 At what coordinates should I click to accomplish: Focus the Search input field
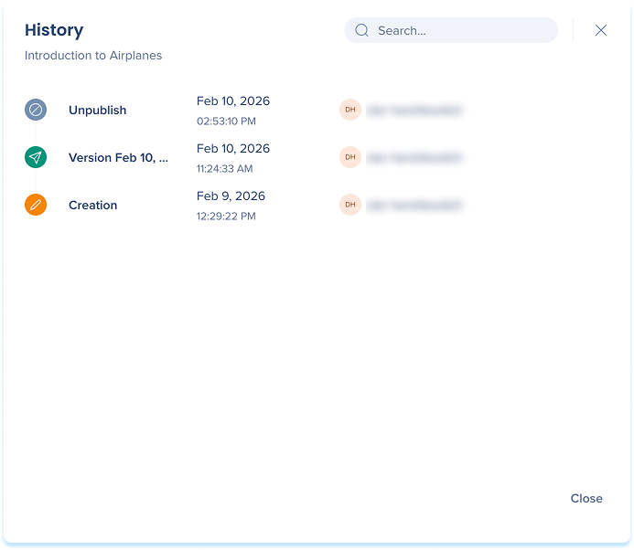point(462,30)
